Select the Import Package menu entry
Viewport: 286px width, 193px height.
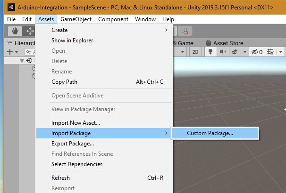click(x=104, y=133)
